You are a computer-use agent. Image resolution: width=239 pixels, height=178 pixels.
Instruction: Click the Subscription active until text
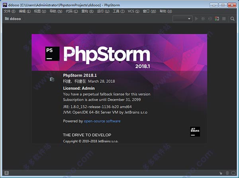(x=102, y=100)
